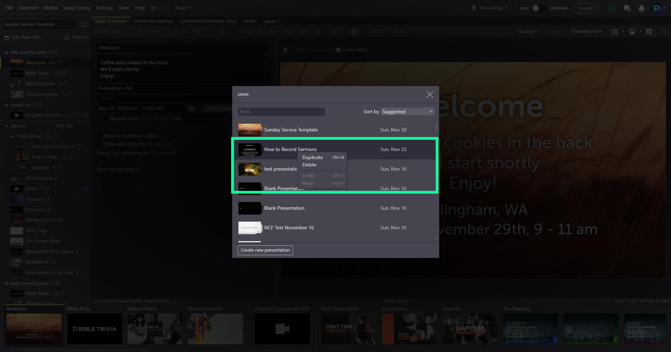671x352 pixels.
Task: Click the blue play icon on Video item
Action: point(86,189)
